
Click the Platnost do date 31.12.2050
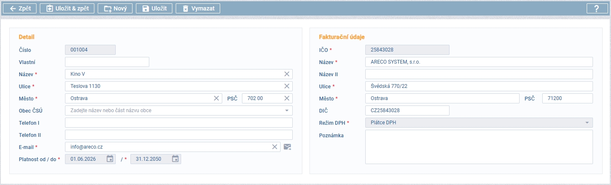click(156, 159)
